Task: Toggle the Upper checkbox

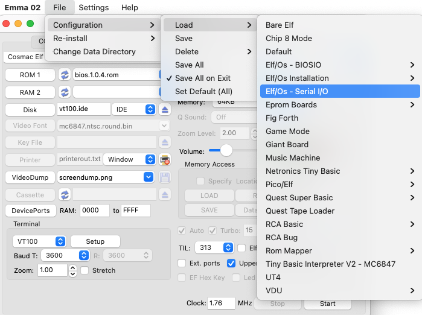Action: point(231,263)
